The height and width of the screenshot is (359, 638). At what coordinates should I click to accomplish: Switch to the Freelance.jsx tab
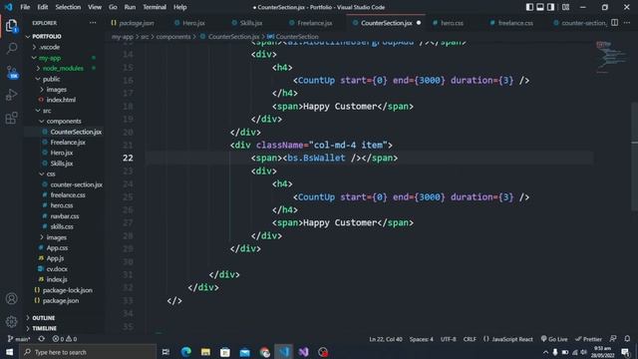tap(311, 23)
